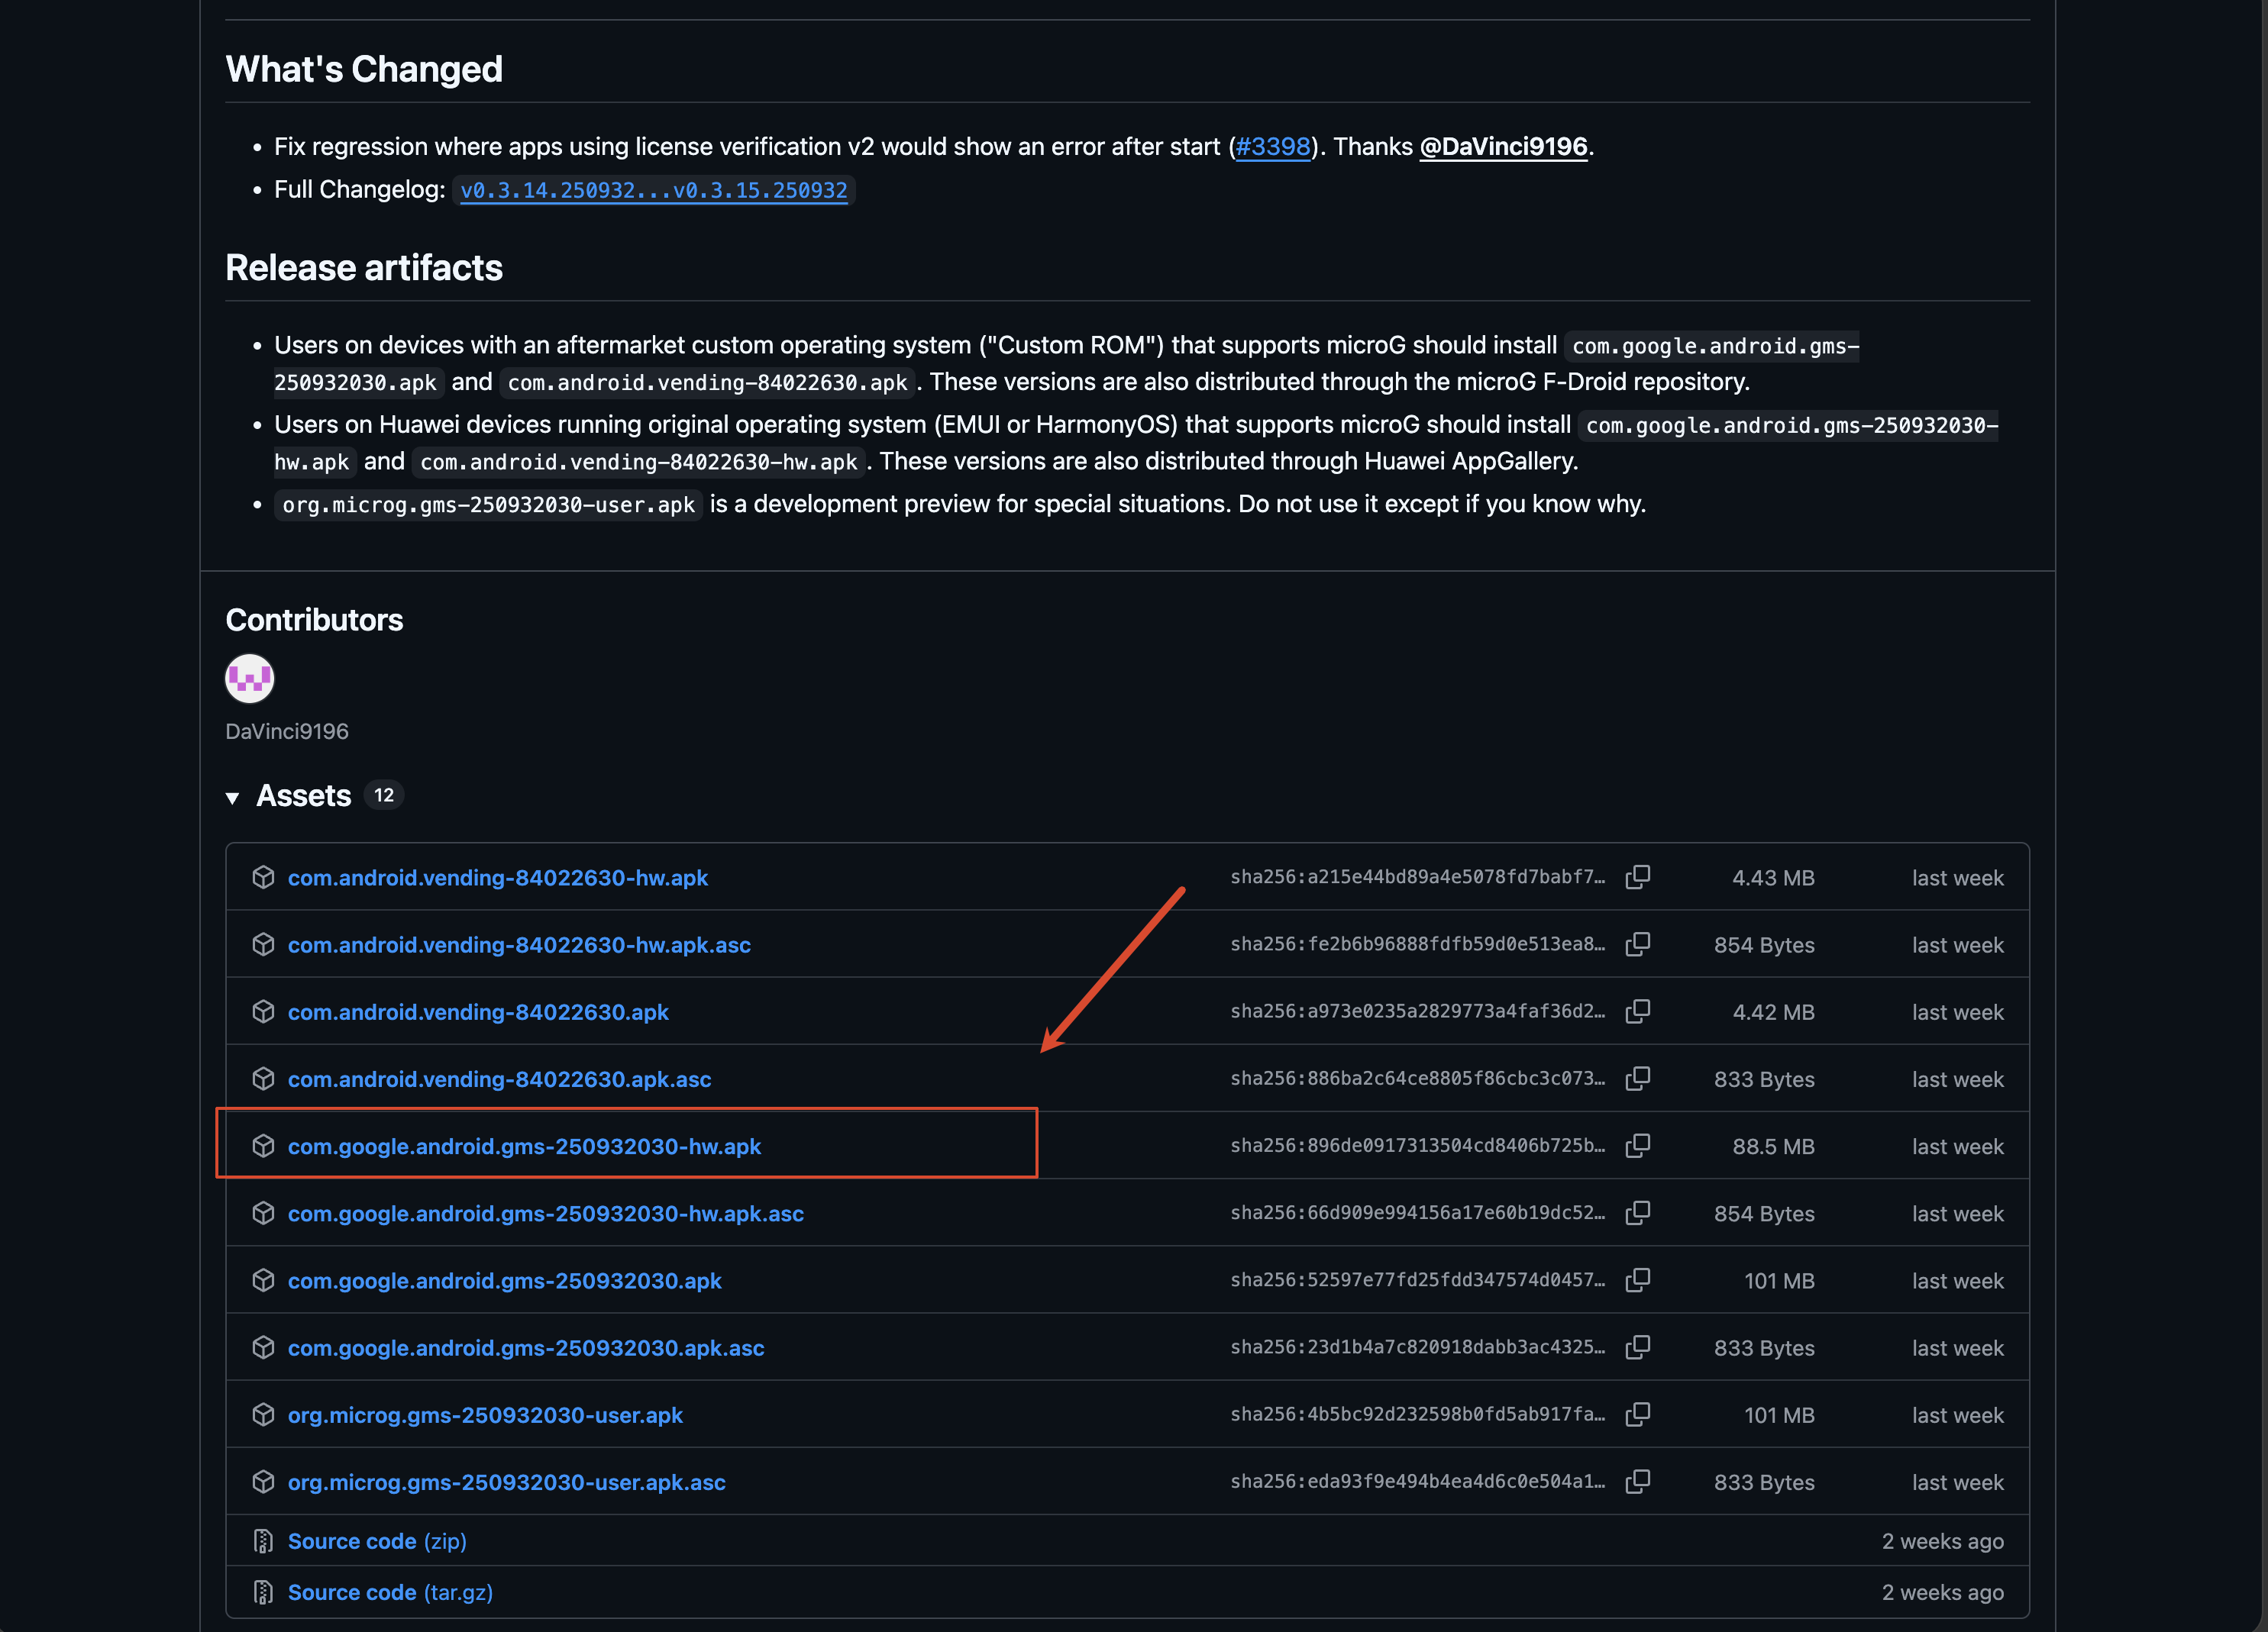Click the What's Changed heading
The width and height of the screenshot is (2268, 1632).
click(364, 69)
